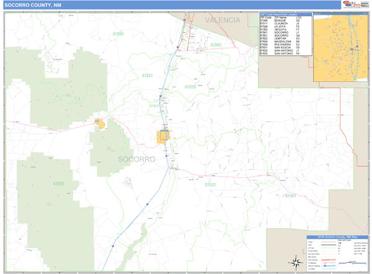This screenshot has height=274, width=372.
Task: Click the 87825 ZIP code map label
Action: pyautogui.click(x=59, y=184)
